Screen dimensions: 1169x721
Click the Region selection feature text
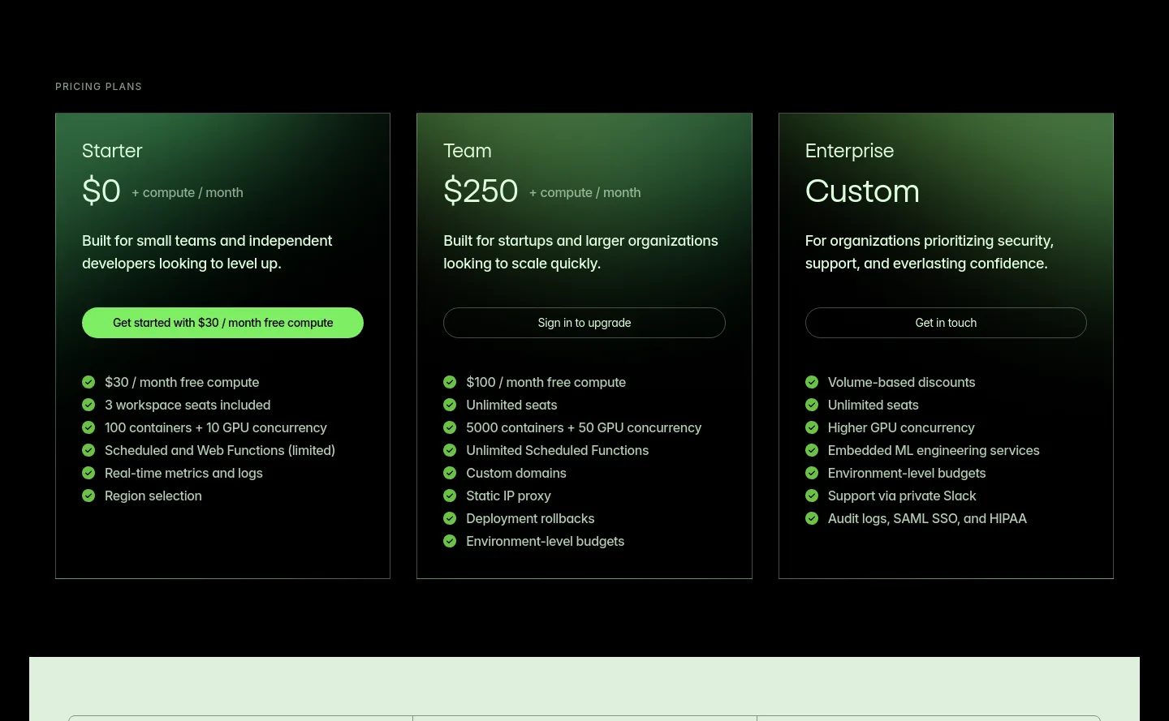click(153, 496)
